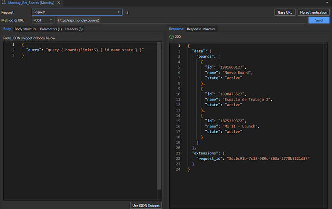
Task: Click the query line in body editor
Action: (85, 50)
